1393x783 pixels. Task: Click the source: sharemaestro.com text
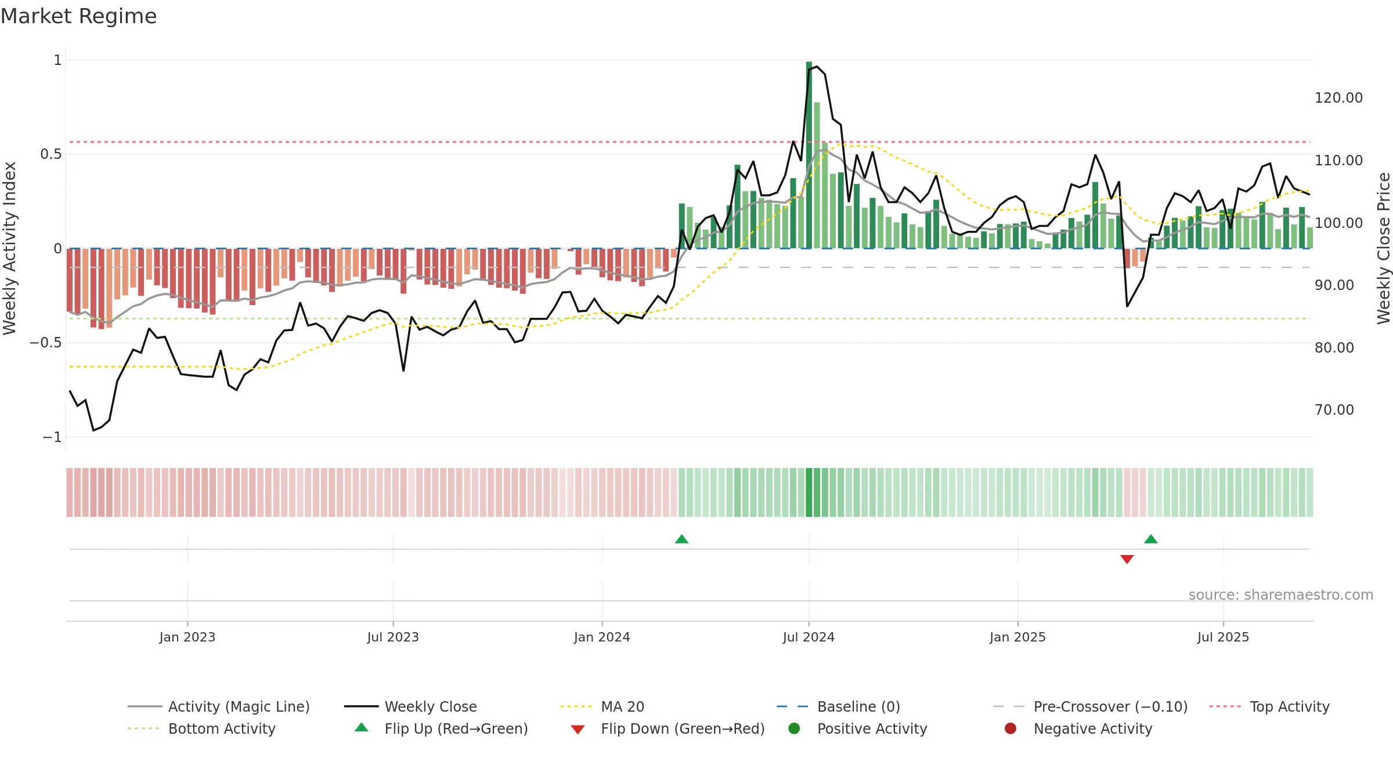coord(1280,594)
